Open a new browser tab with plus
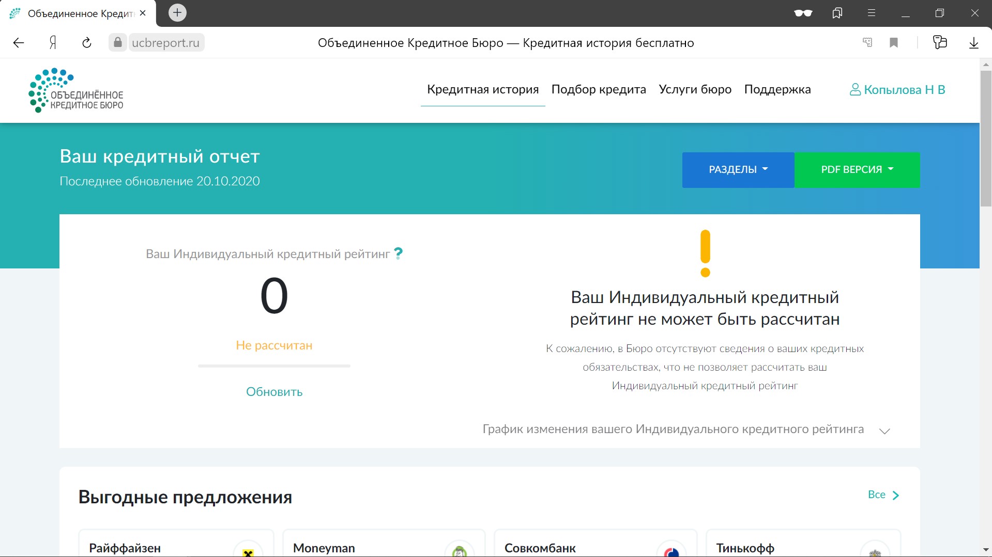Screen dimensions: 992x557 (177, 12)
